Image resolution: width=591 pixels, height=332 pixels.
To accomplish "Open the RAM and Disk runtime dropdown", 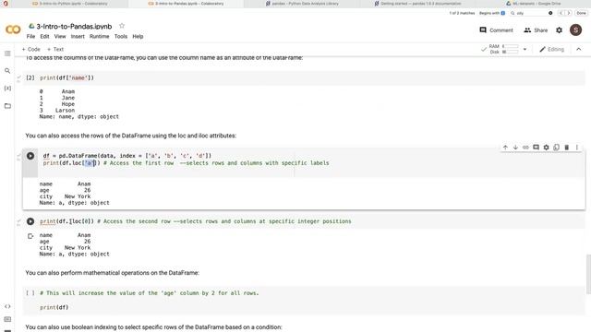I will 525,49.
